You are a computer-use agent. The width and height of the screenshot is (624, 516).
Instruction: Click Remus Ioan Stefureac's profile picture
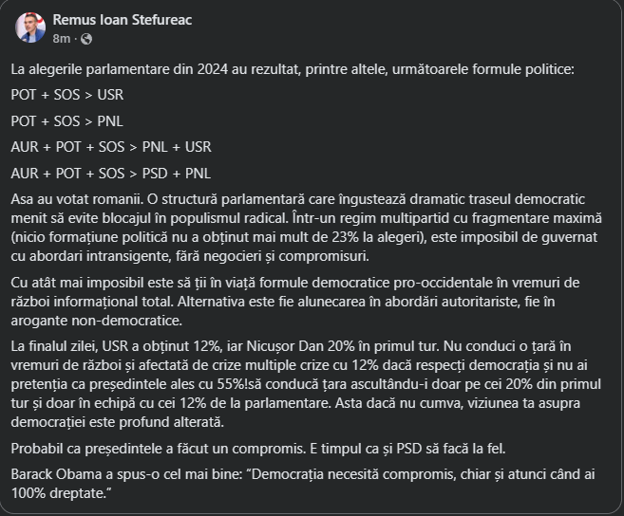30,28
